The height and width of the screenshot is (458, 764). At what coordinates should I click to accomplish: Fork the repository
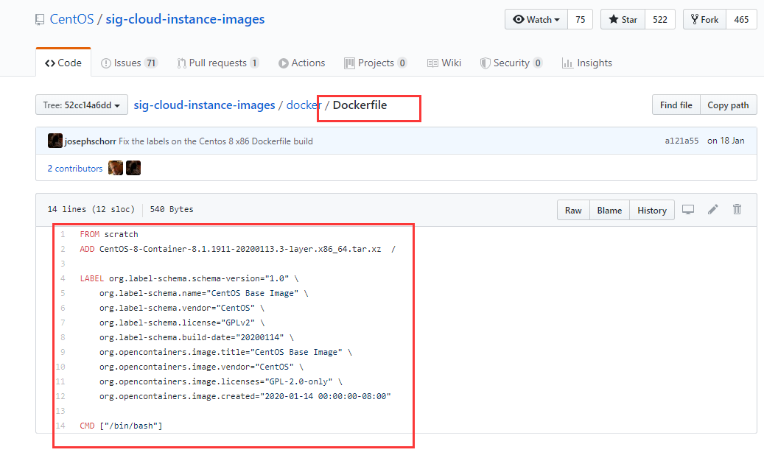(704, 19)
